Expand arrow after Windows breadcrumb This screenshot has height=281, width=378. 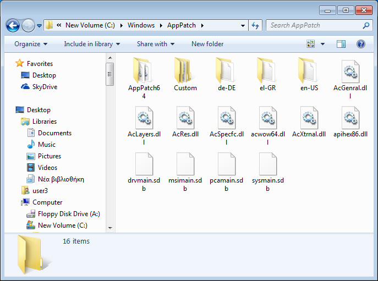pyautogui.click(x=161, y=25)
